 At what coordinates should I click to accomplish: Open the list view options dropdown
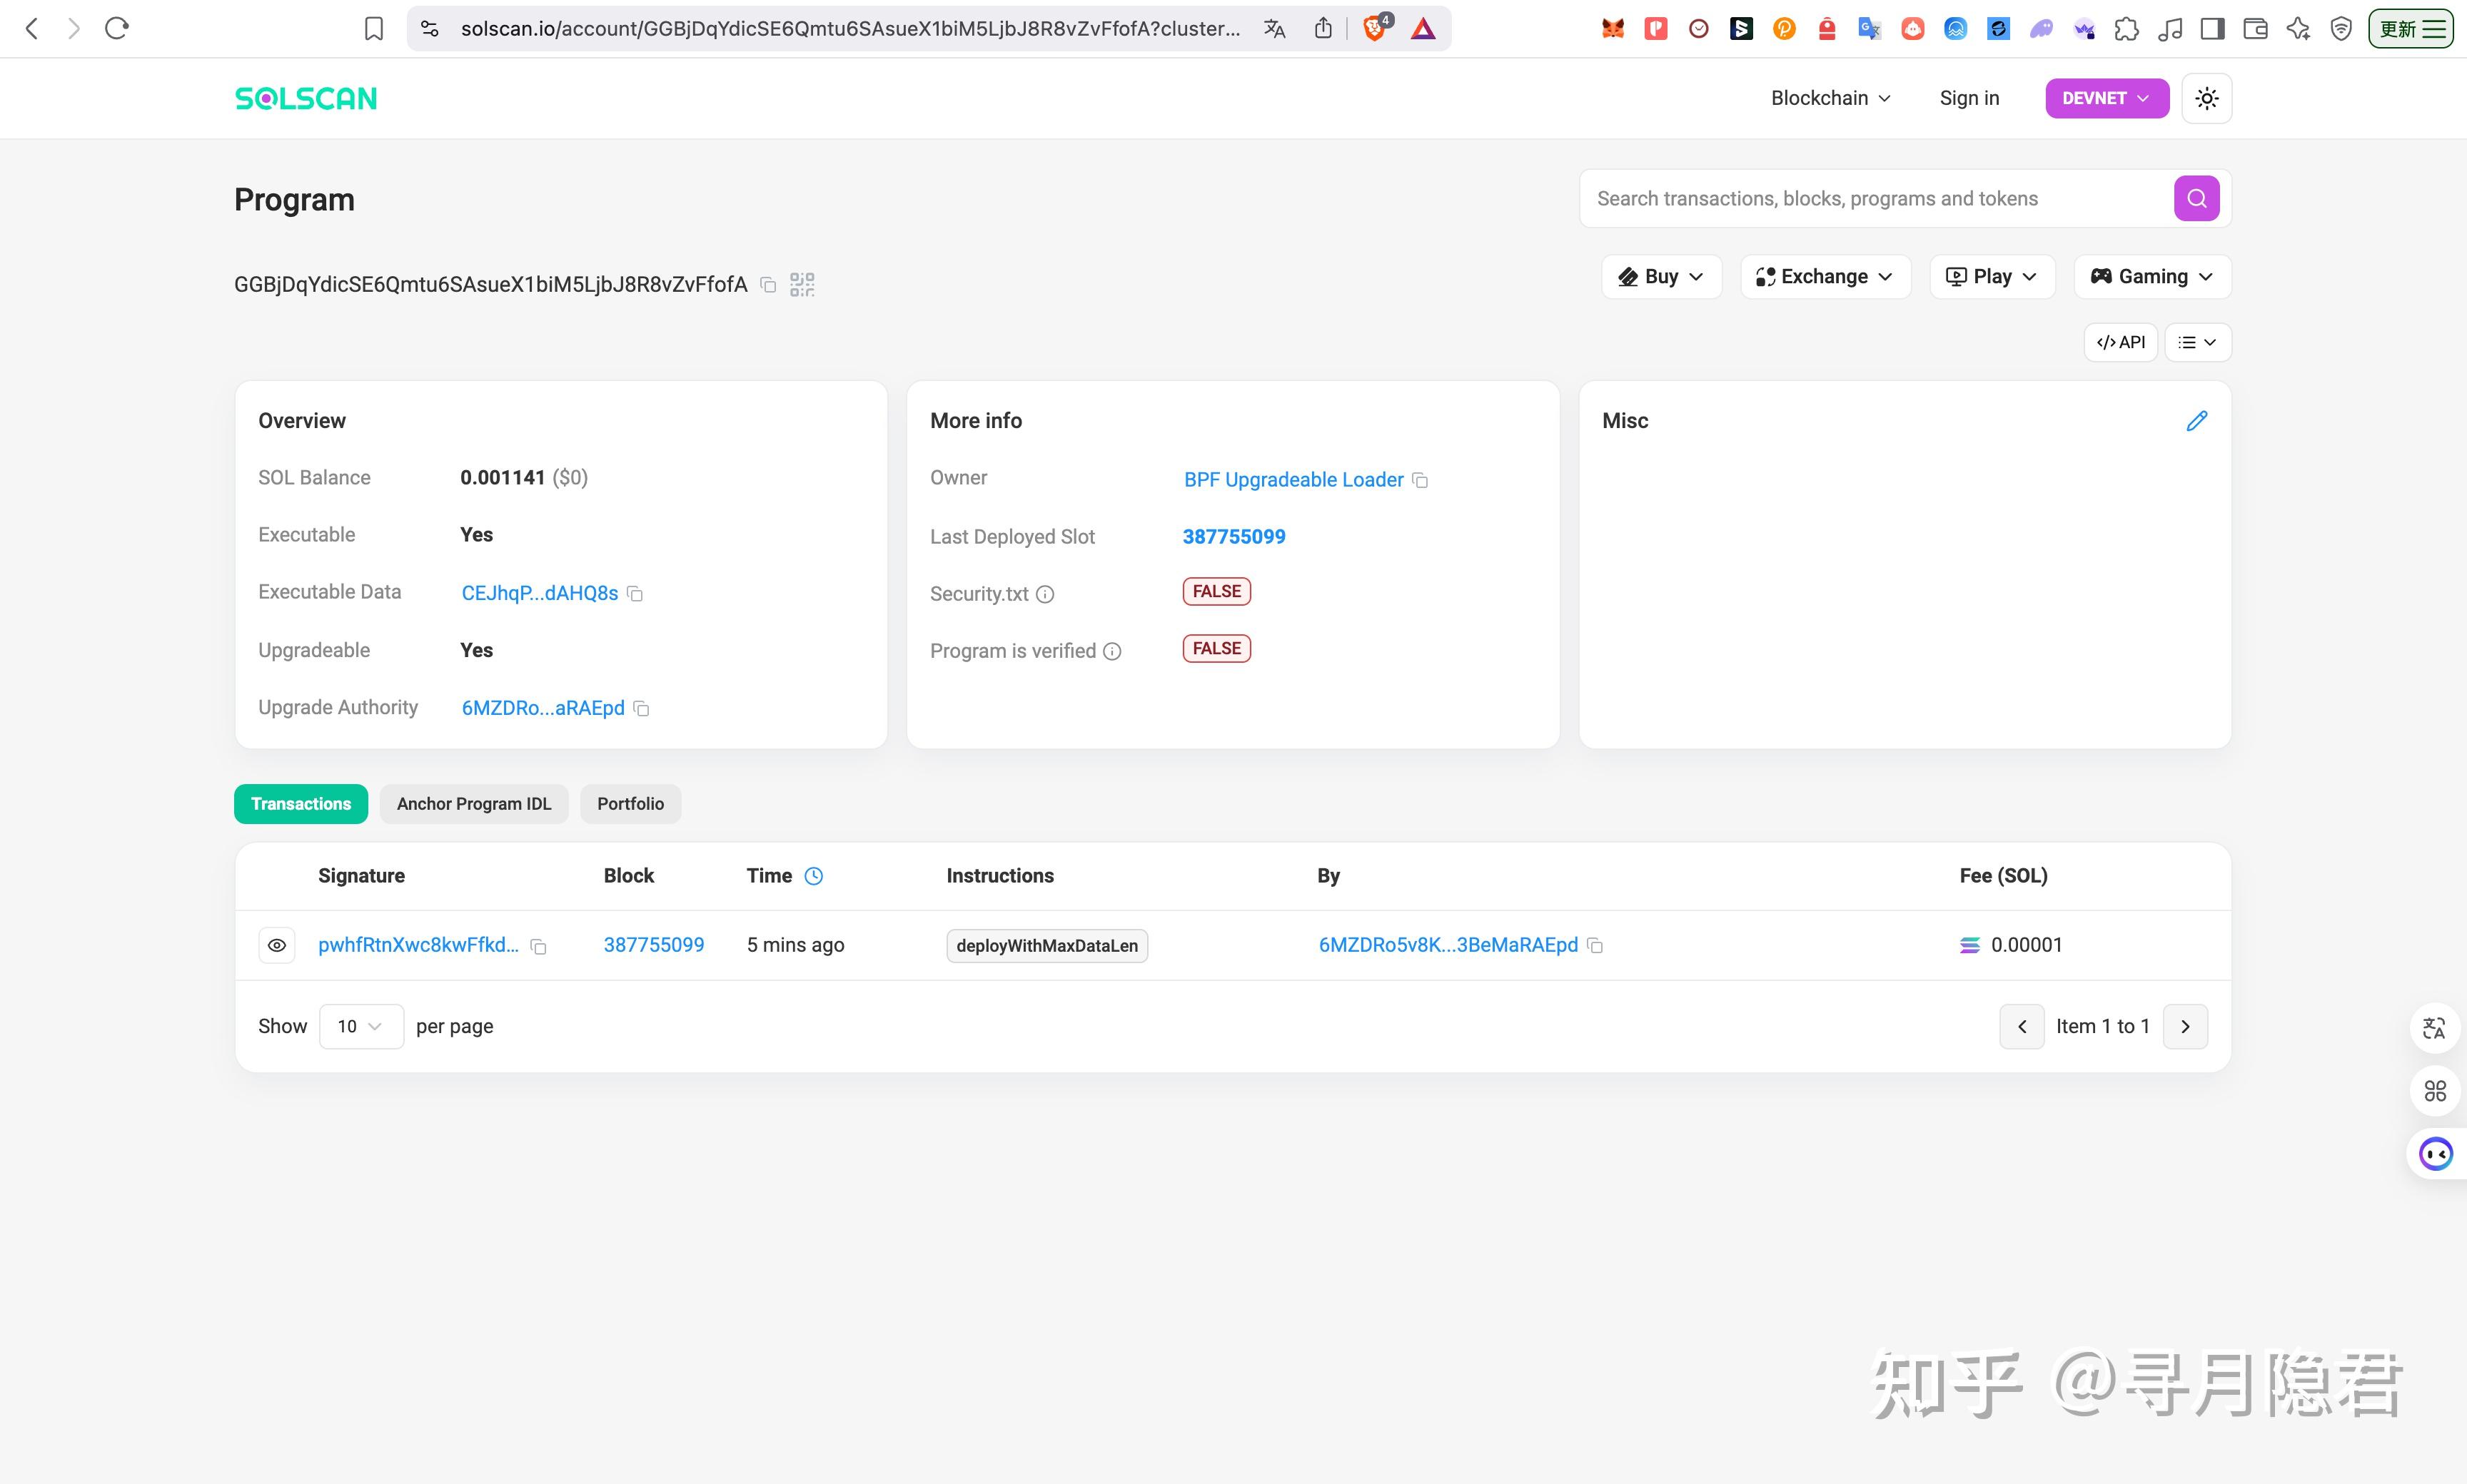click(2197, 342)
